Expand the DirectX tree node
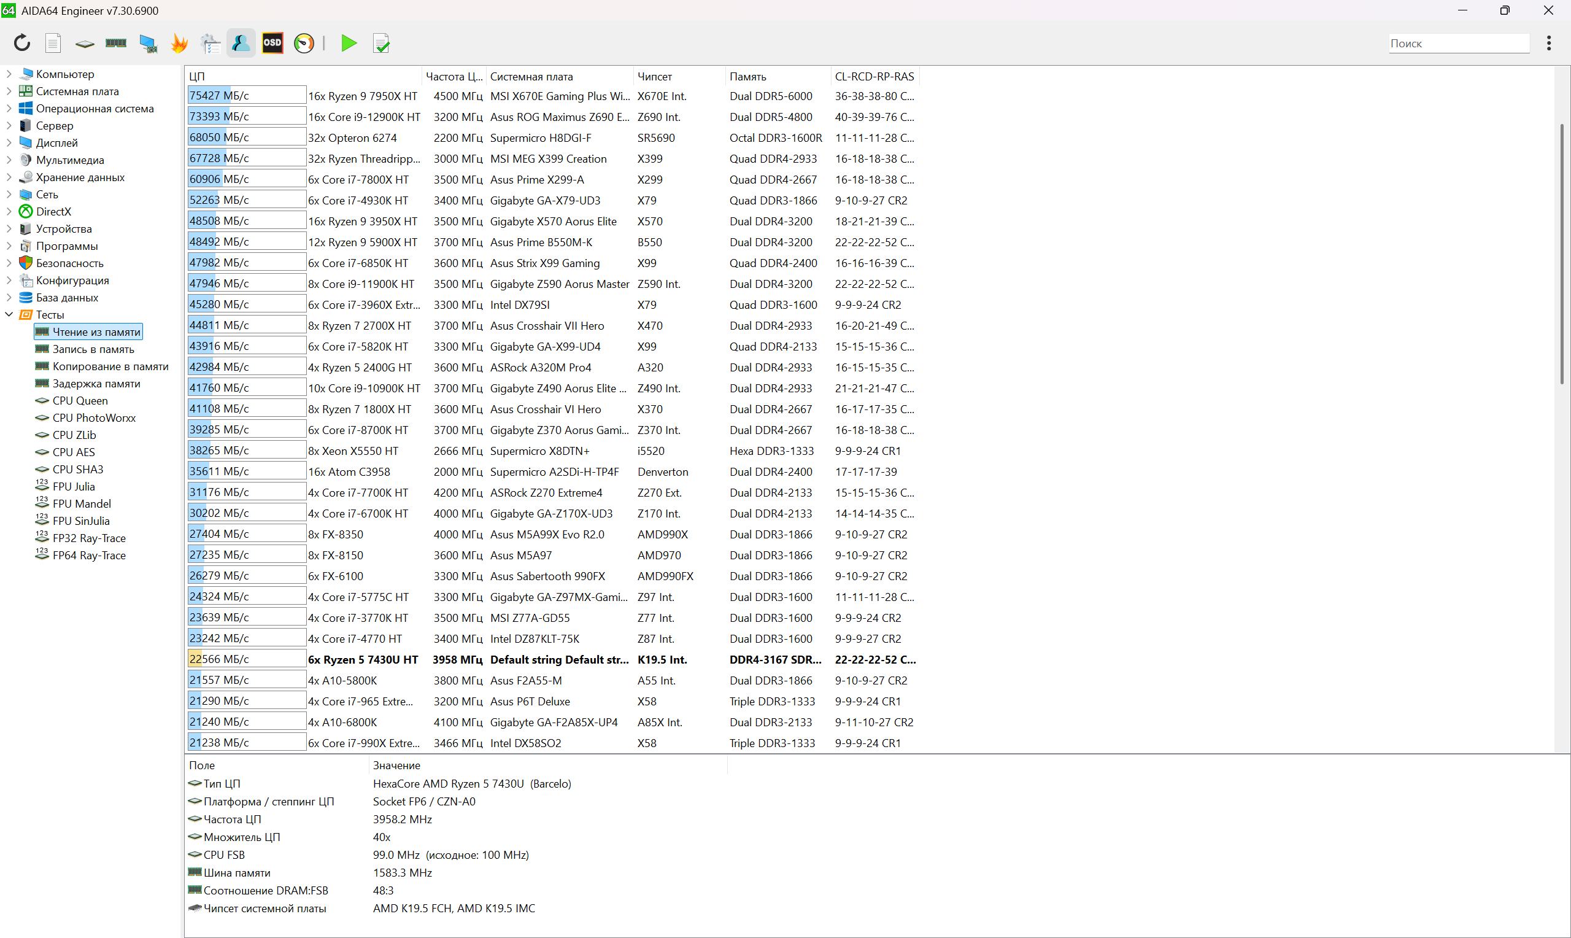The image size is (1571, 938). [x=9, y=211]
